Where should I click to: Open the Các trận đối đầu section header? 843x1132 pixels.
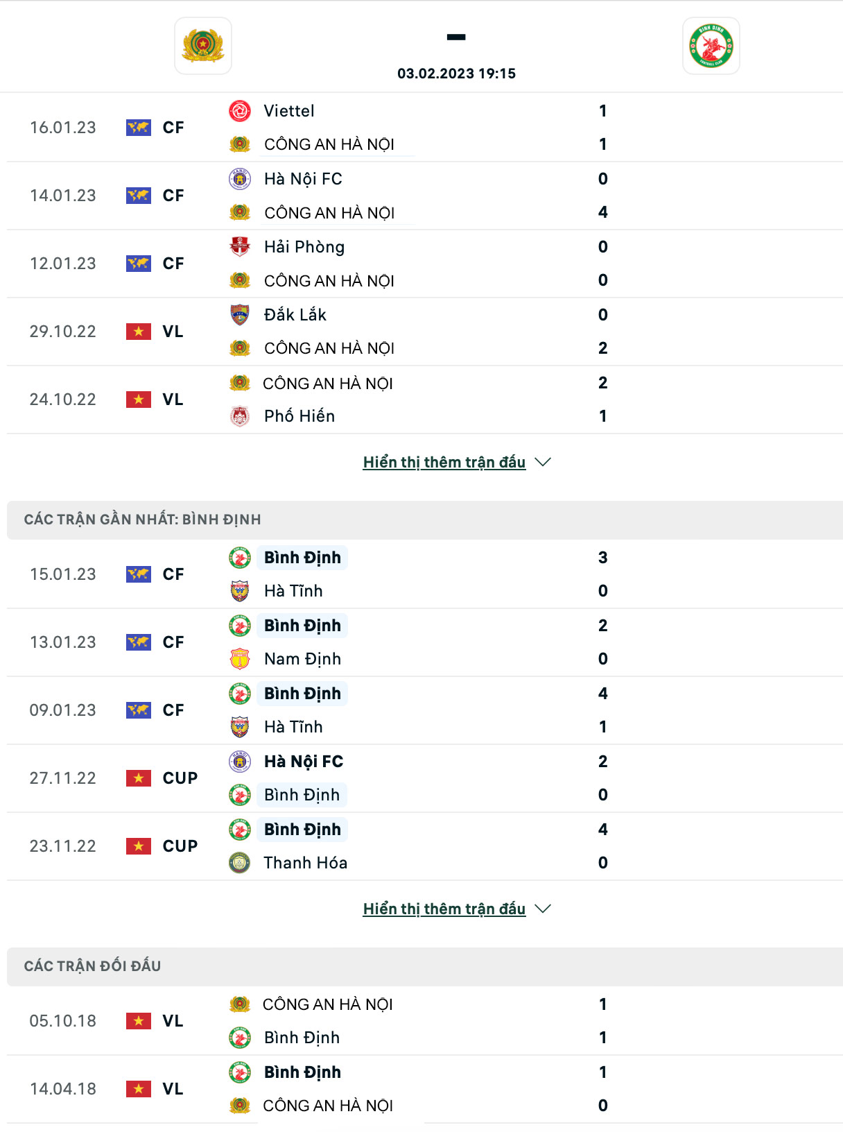click(425, 966)
